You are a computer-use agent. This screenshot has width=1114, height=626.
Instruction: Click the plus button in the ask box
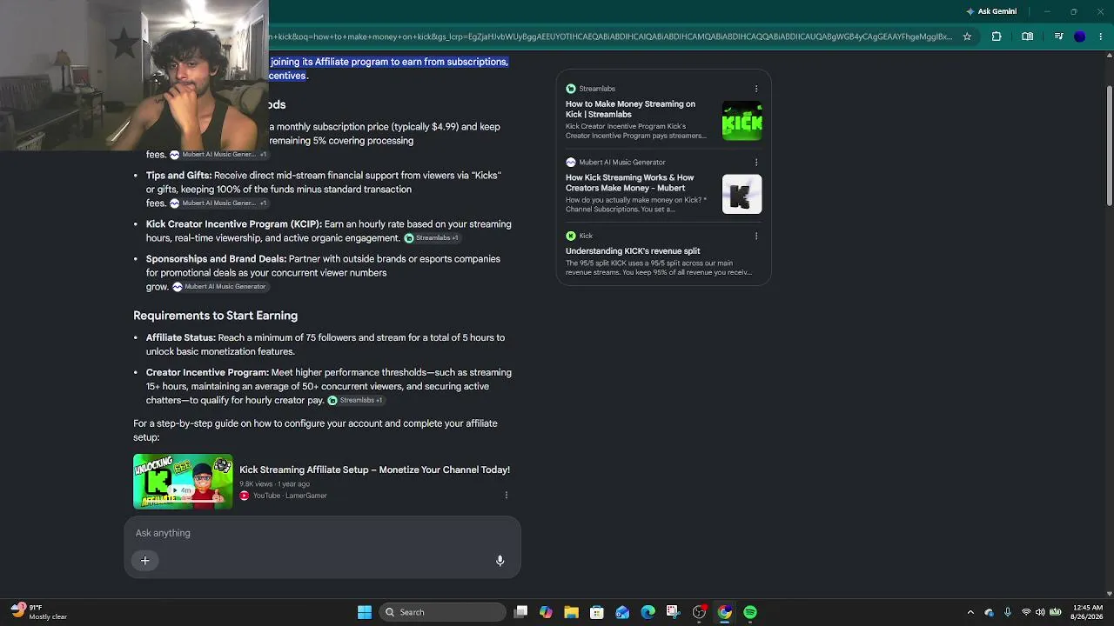(x=145, y=561)
